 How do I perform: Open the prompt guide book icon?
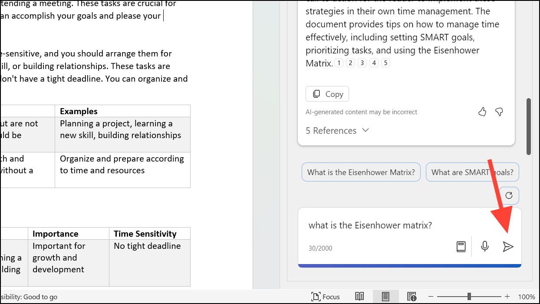coord(461,247)
